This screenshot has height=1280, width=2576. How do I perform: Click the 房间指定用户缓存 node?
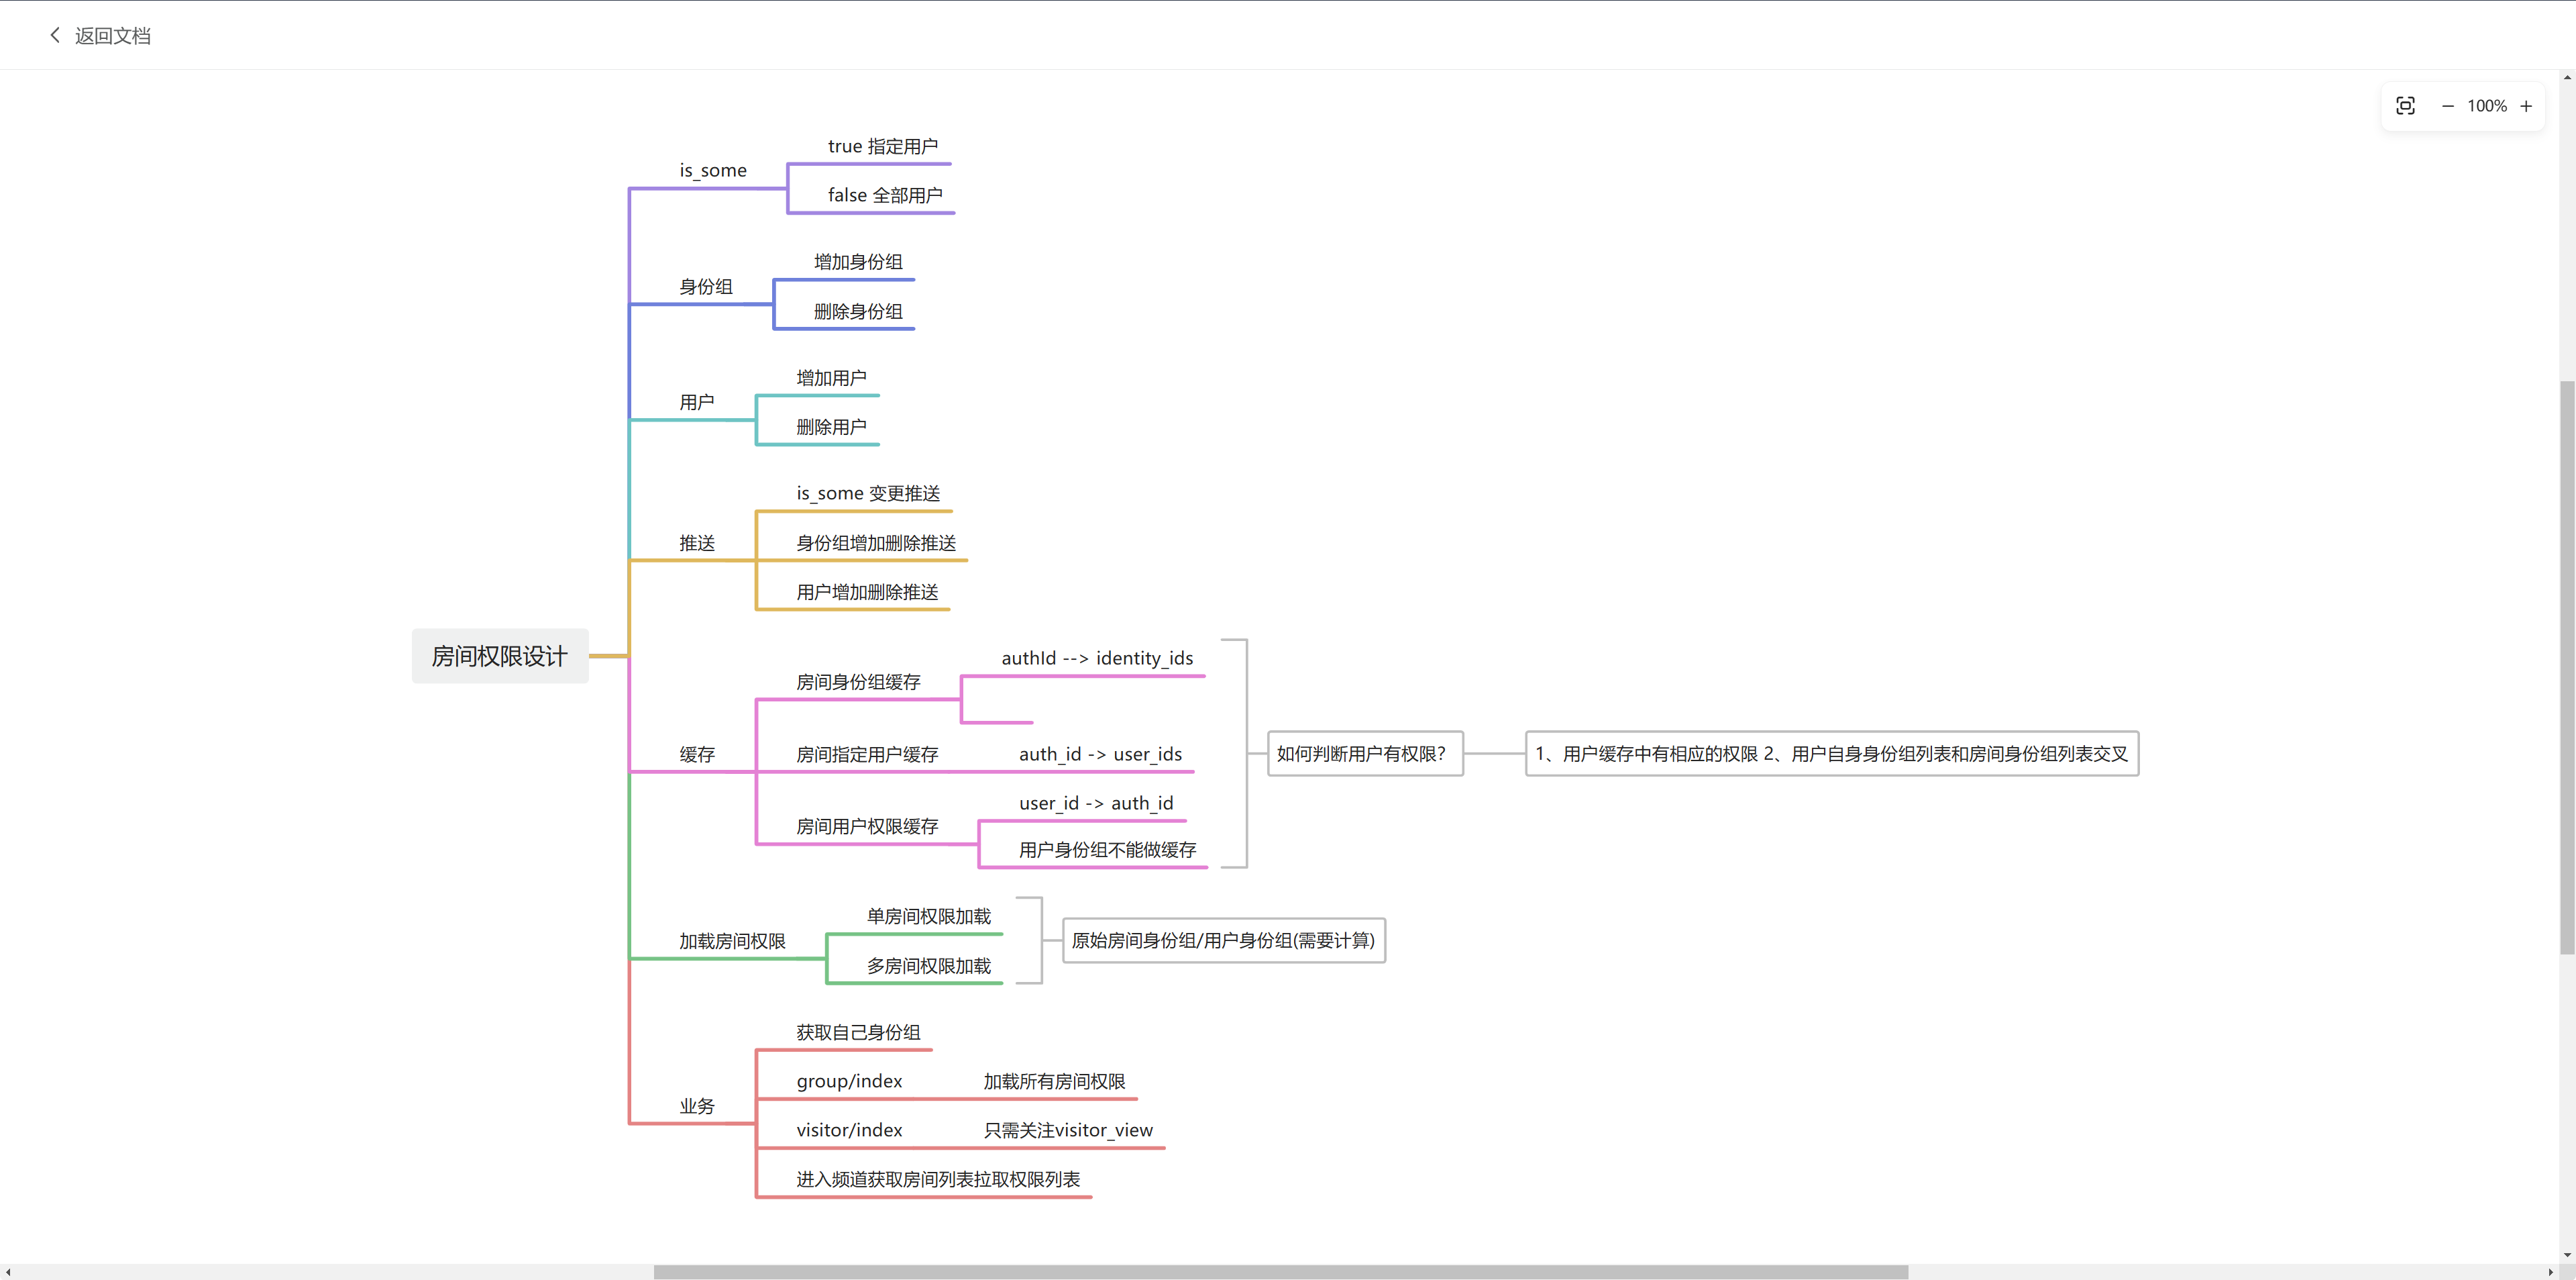(867, 754)
